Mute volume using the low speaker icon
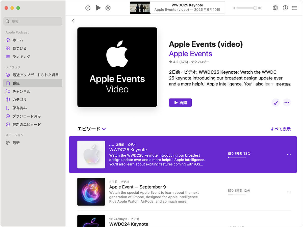Image resolution: width=303 pixels, height=227 pixels. pyautogui.click(x=234, y=8)
